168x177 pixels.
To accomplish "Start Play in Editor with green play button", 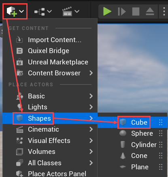I will pos(107,11).
